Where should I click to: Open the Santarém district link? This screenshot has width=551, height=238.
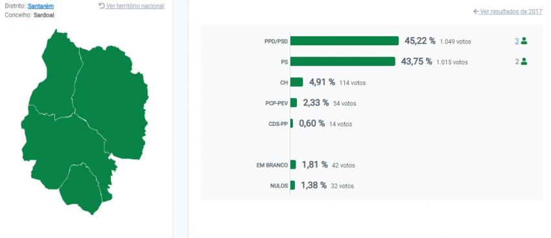click(x=41, y=6)
